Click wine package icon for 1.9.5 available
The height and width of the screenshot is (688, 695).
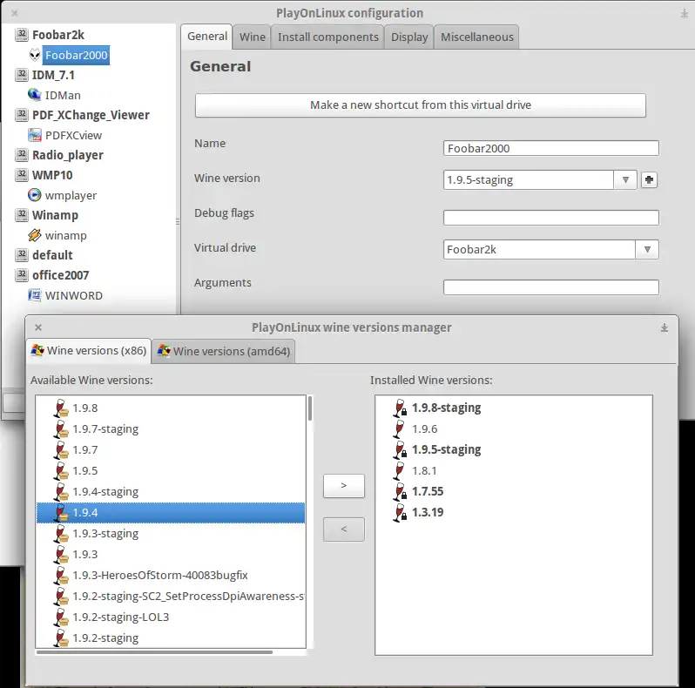(x=61, y=471)
